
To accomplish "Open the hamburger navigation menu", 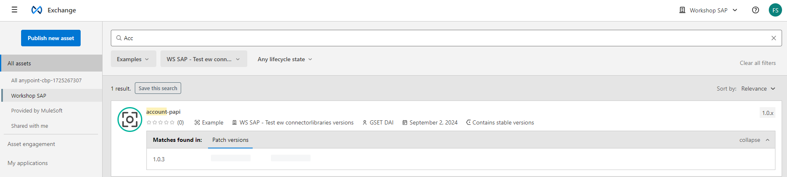I will 14,10.
